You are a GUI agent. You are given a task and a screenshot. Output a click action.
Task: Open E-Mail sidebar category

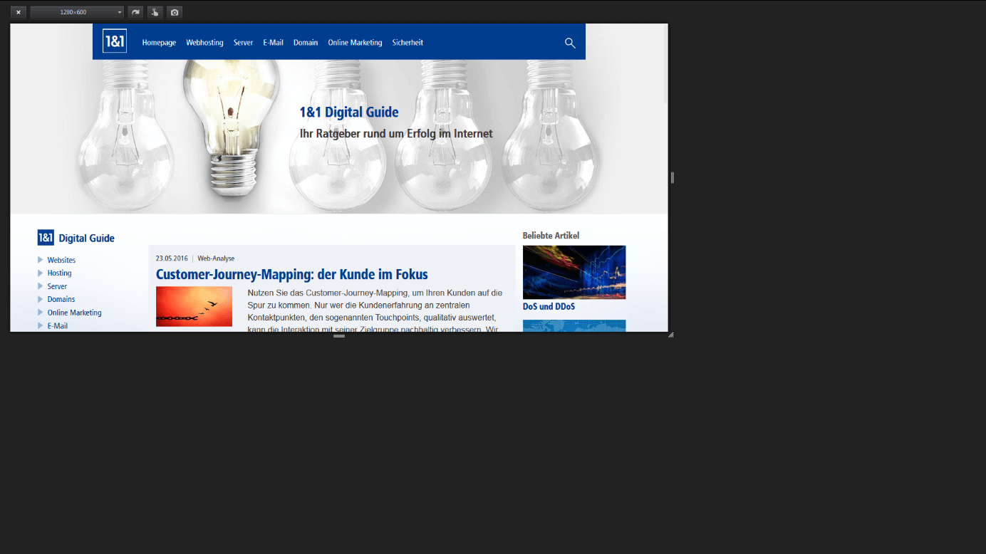click(57, 325)
